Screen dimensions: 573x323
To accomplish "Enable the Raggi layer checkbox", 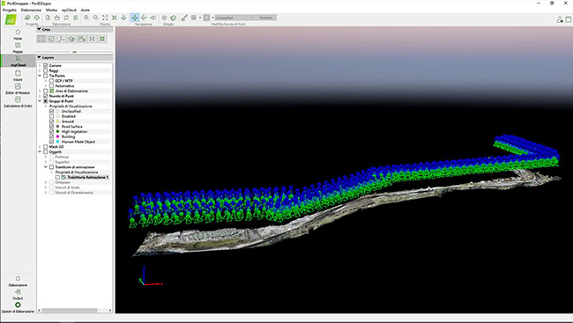I will (x=46, y=70).
